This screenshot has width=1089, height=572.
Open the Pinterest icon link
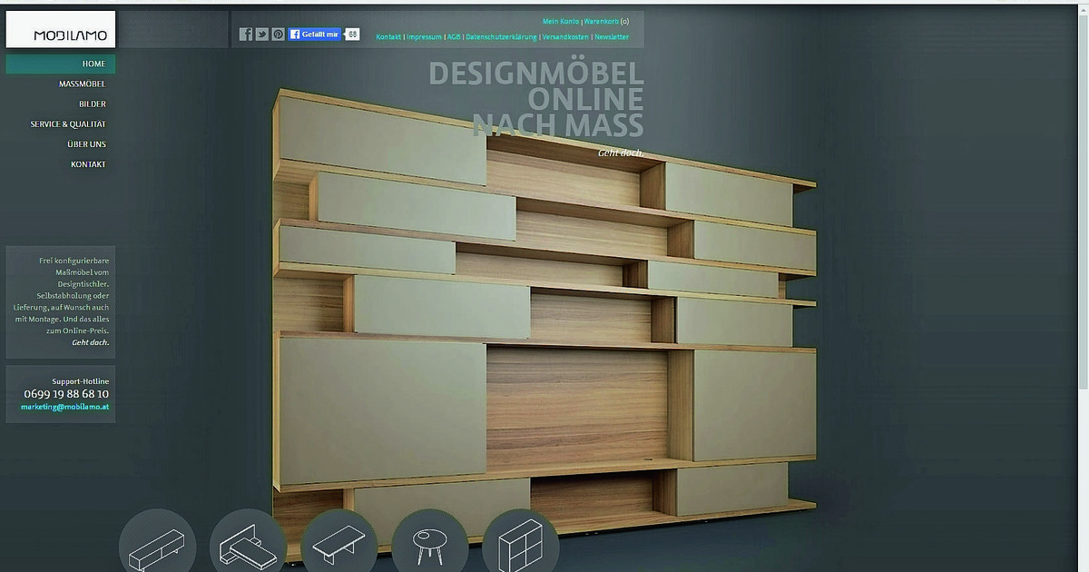coord(278,35)
